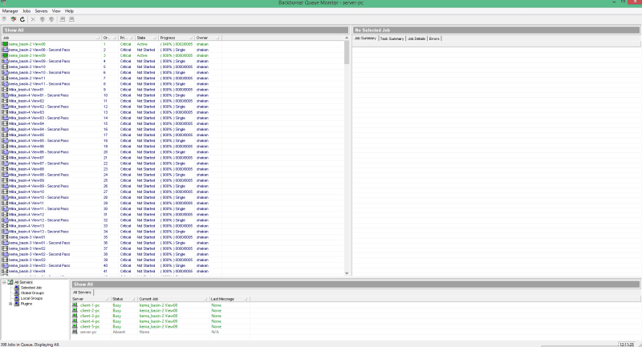The image size is (642, 347).
Task: Select Global Groups in server tree
Action: click(x=31, y=293)
